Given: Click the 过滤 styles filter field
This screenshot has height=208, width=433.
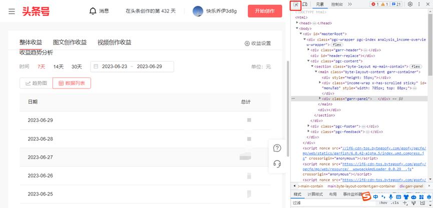Looking at the screenshot, I should point(333,203).
